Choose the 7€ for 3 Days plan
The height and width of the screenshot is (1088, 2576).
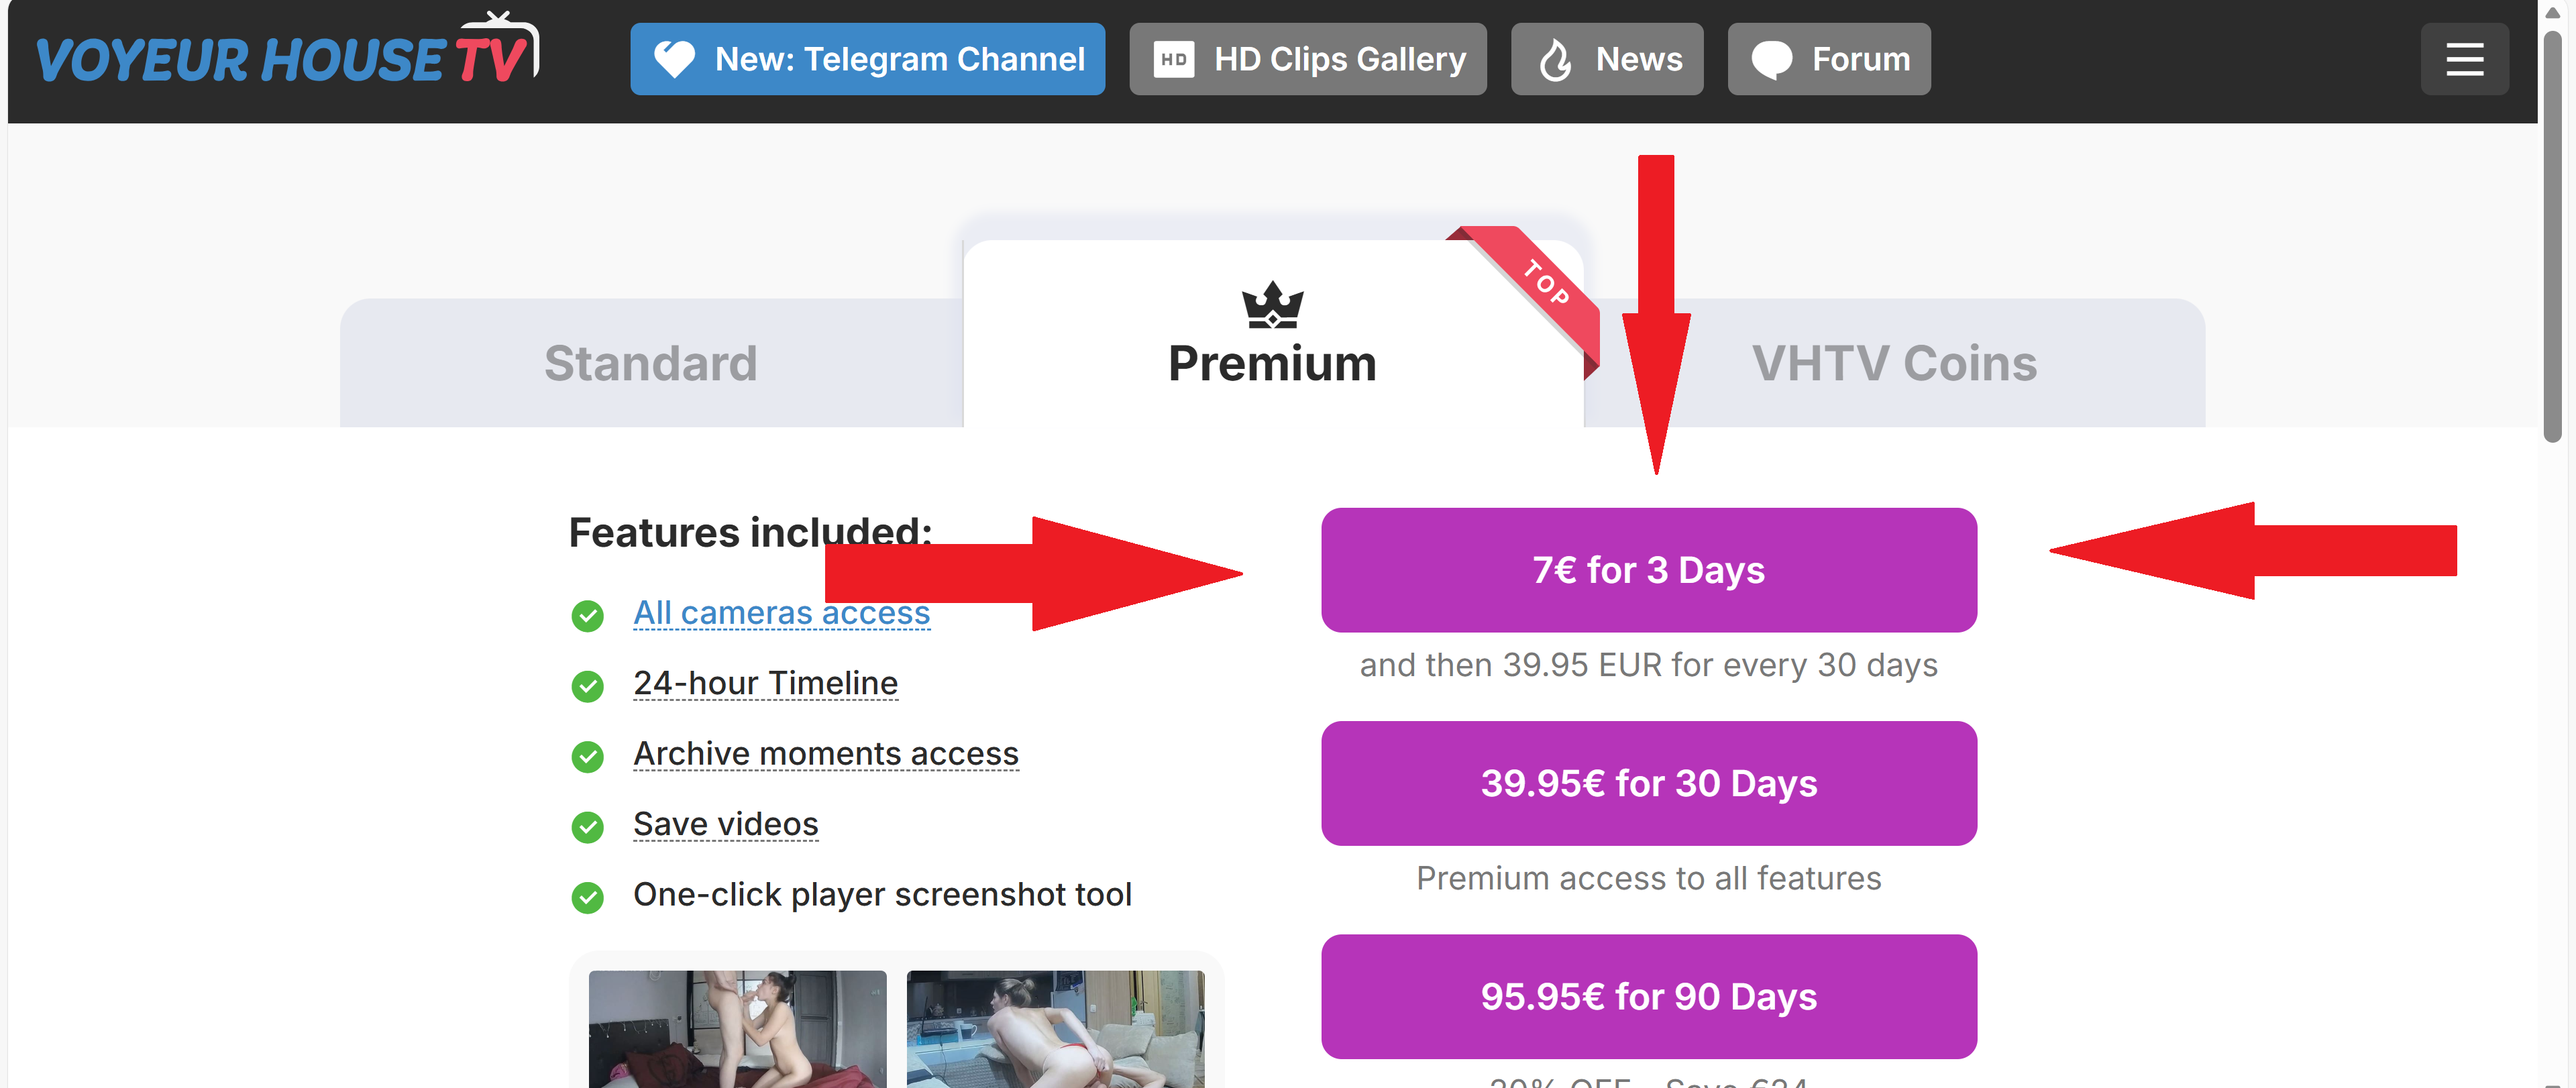[1648, 570]
